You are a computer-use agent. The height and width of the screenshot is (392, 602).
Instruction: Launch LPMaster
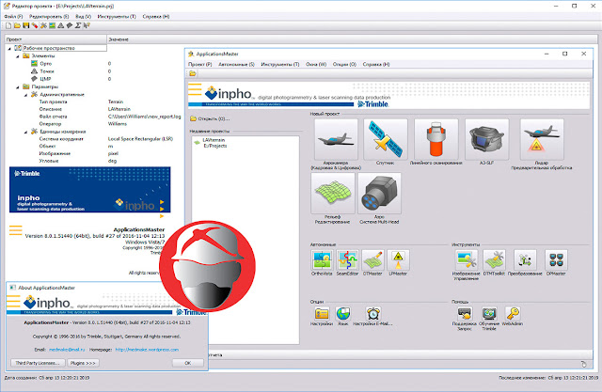pyautogui.click(x=398, y=259)
